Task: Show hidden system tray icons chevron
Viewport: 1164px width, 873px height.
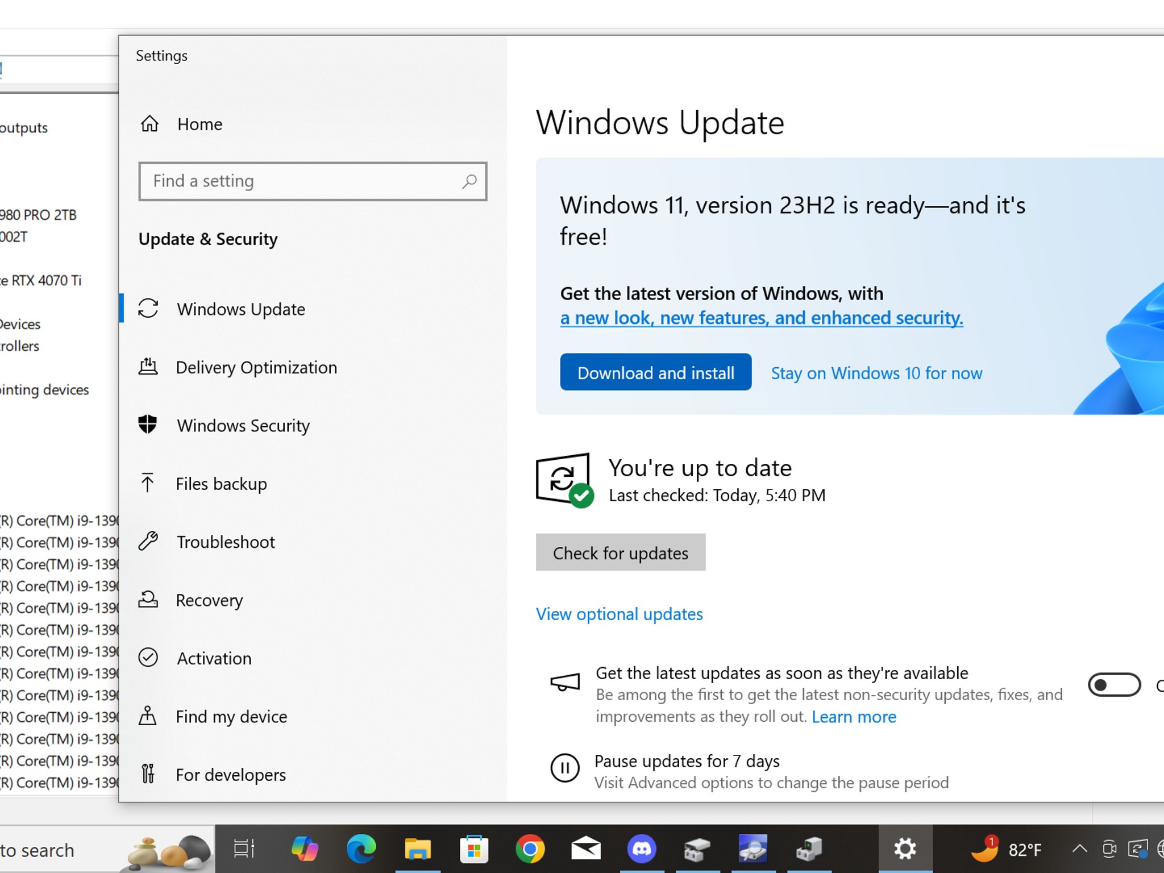Action: (1079, 850)
